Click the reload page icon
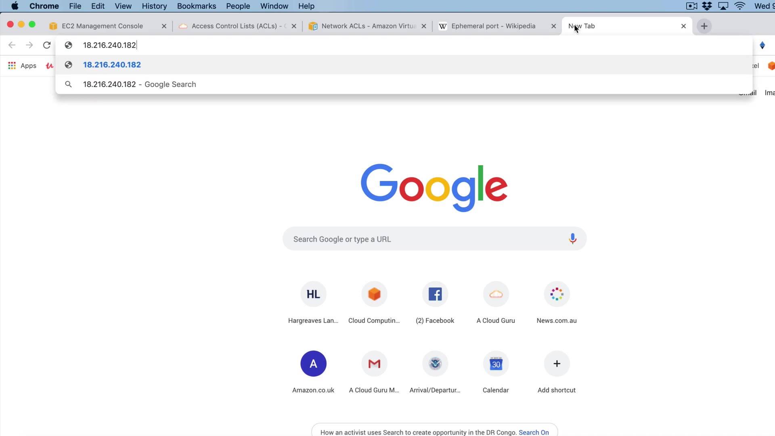 point(47,45)
